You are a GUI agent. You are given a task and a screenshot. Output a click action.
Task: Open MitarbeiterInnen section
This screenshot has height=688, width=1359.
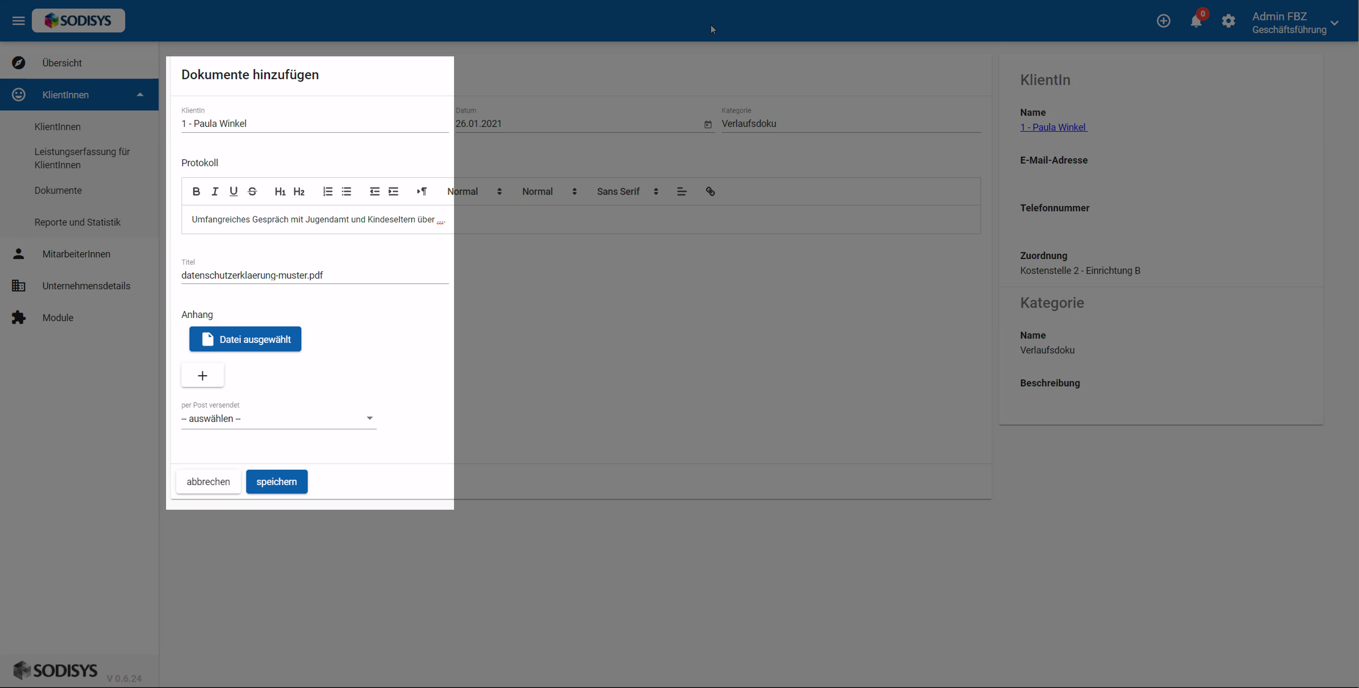(79, 254)
